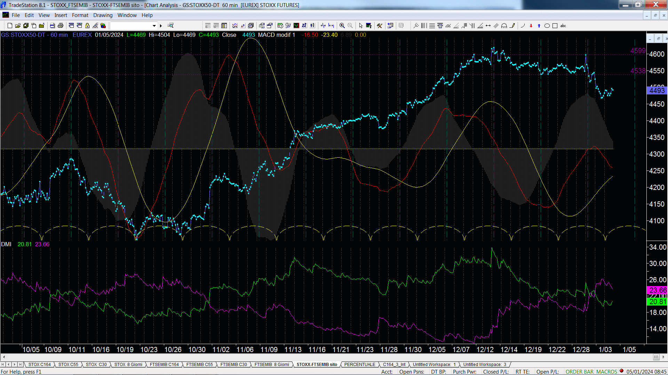668x375 pixels.
Task: Open the Help menu
Action: (x=147, y=15)
